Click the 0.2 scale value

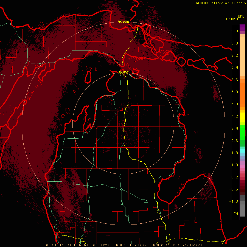tap(235, 177)
